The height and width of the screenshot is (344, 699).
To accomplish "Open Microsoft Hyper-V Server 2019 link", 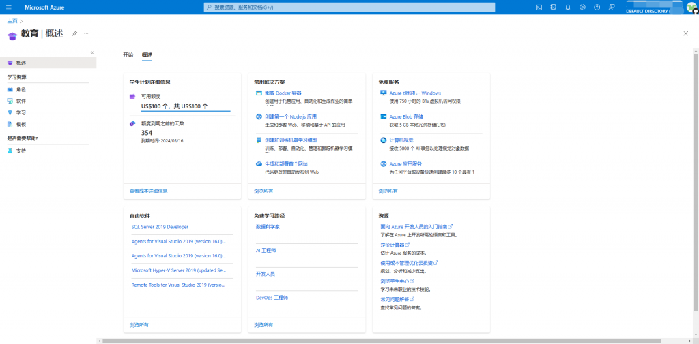I will click(179, 270).
